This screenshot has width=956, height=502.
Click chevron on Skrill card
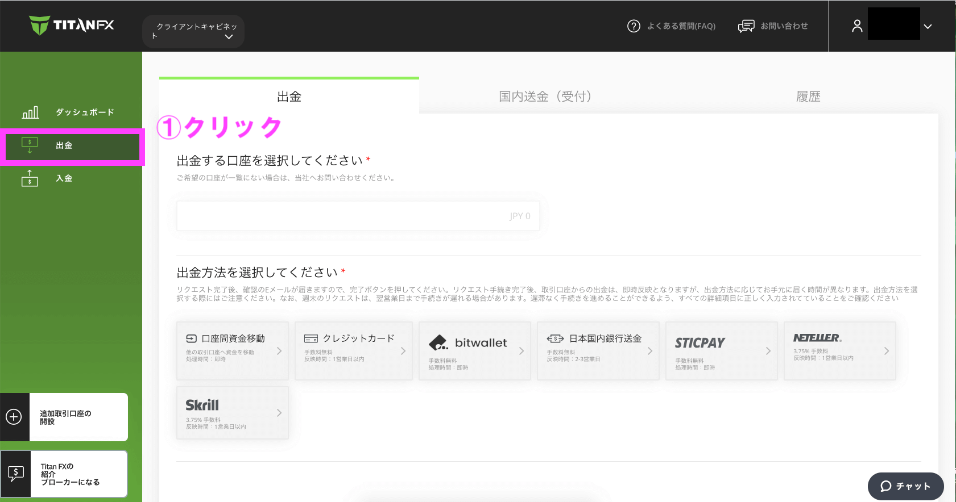[x=279, y=413]
